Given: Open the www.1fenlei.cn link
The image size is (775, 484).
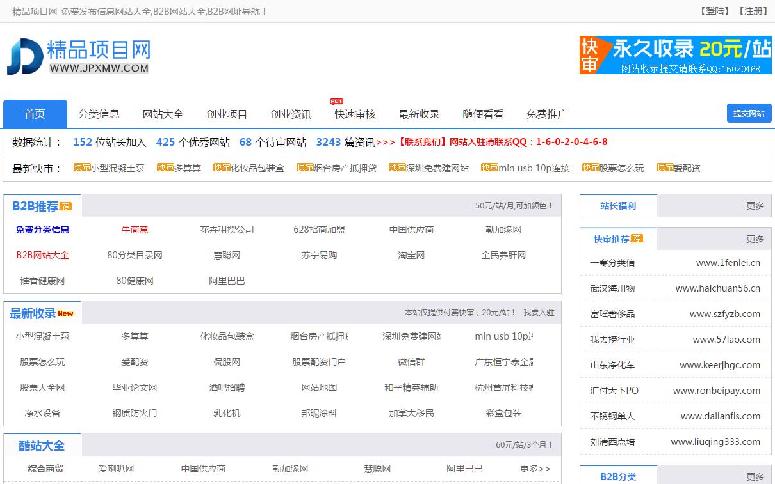Looking at the screenshot, I should point(728,263).
